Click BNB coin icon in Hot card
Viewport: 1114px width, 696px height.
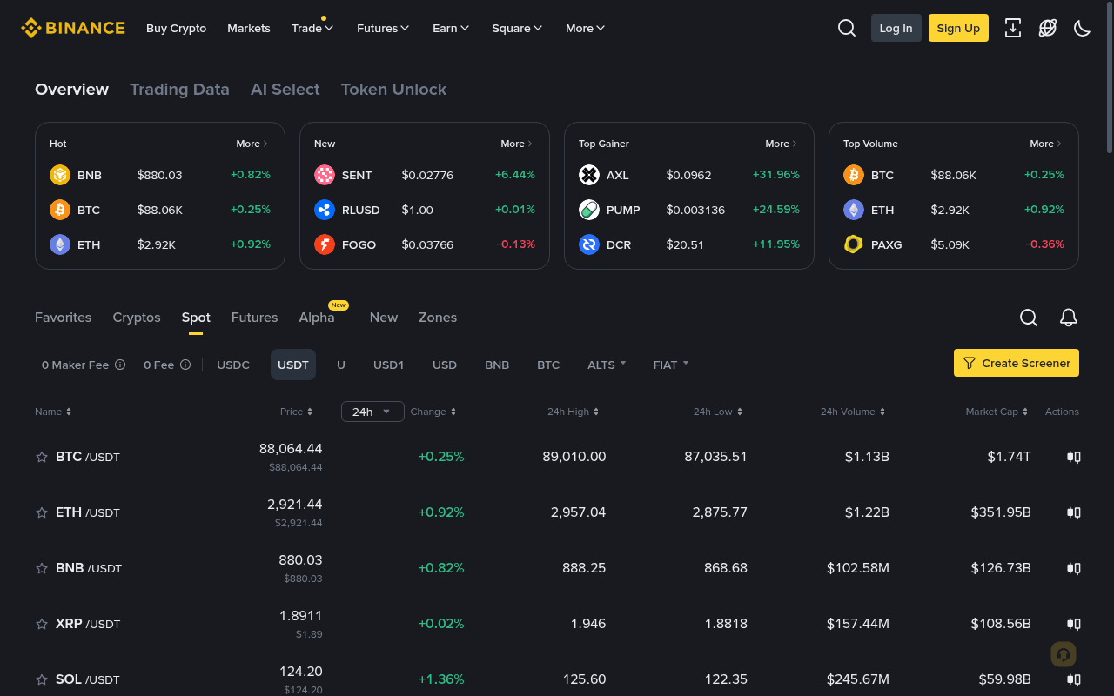(x=60, y=175)
